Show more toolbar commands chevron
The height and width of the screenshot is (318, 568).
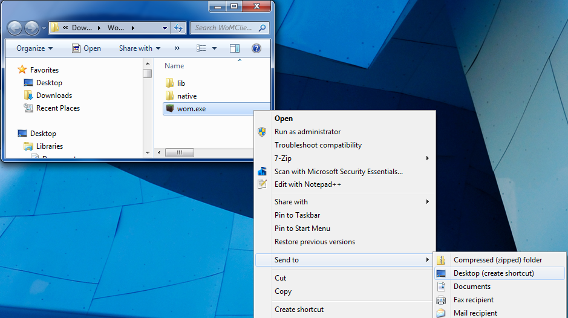coord(177,48)
